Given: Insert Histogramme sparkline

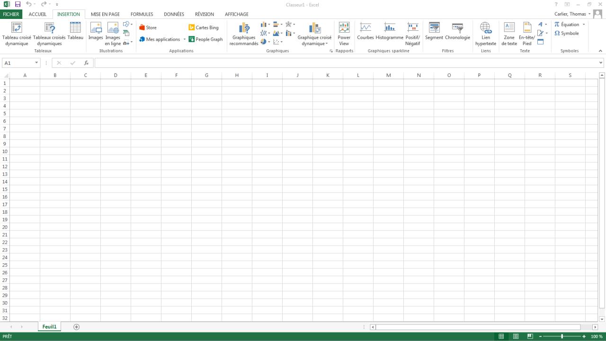Looking at the screenshot, I should [389, 31].
